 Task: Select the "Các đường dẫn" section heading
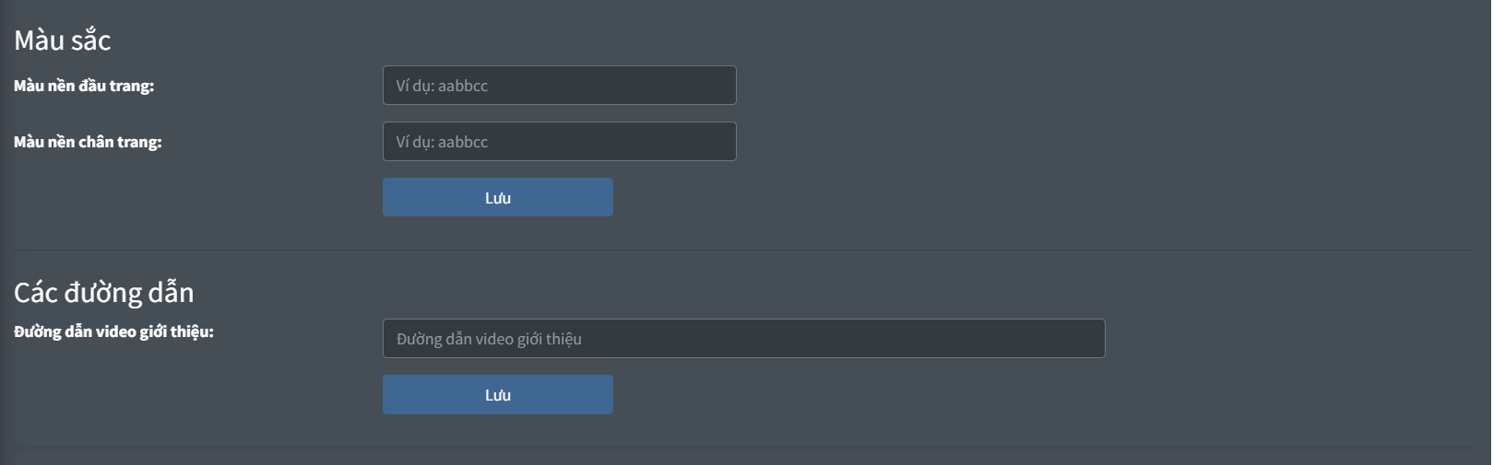coord(104,293)
